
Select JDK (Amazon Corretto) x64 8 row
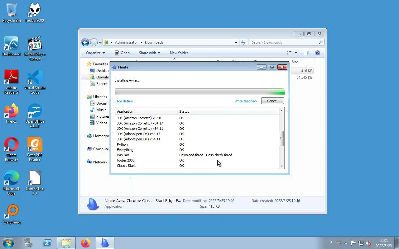[x=197, y=118]
